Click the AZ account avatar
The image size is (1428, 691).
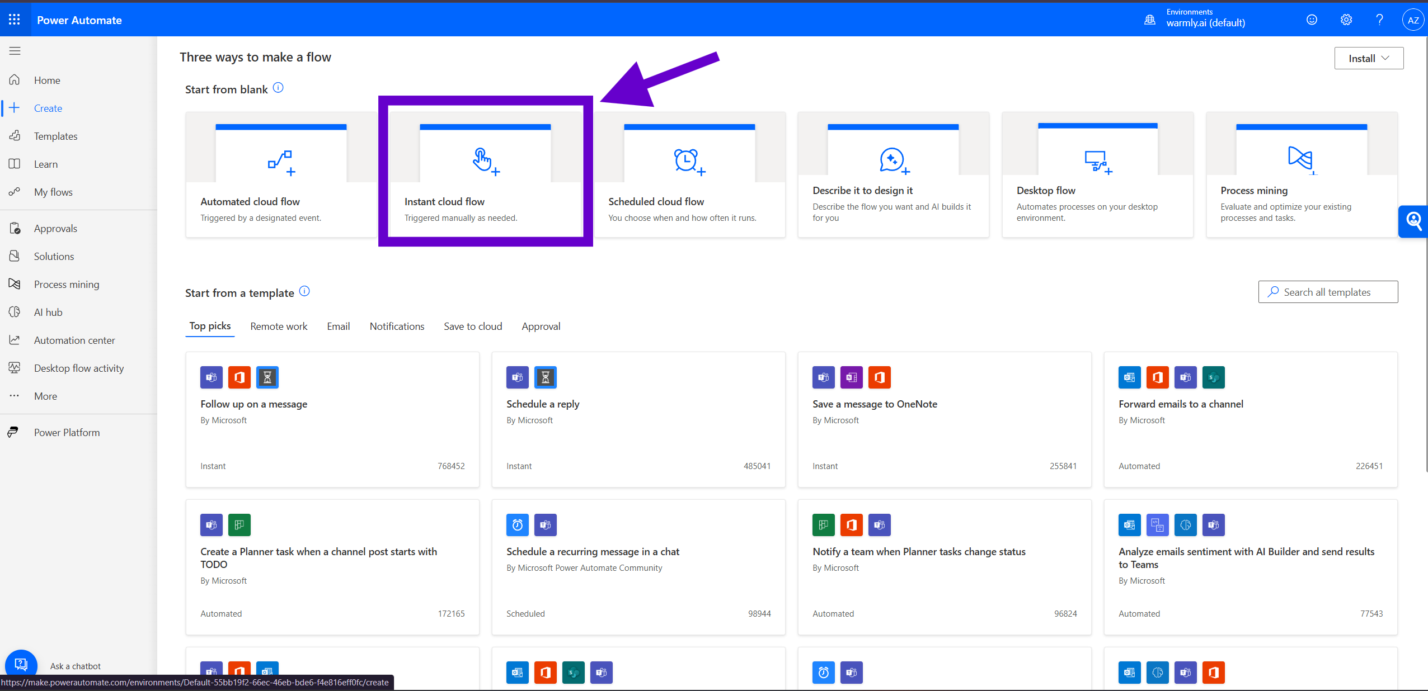(x=1412, y=20)
